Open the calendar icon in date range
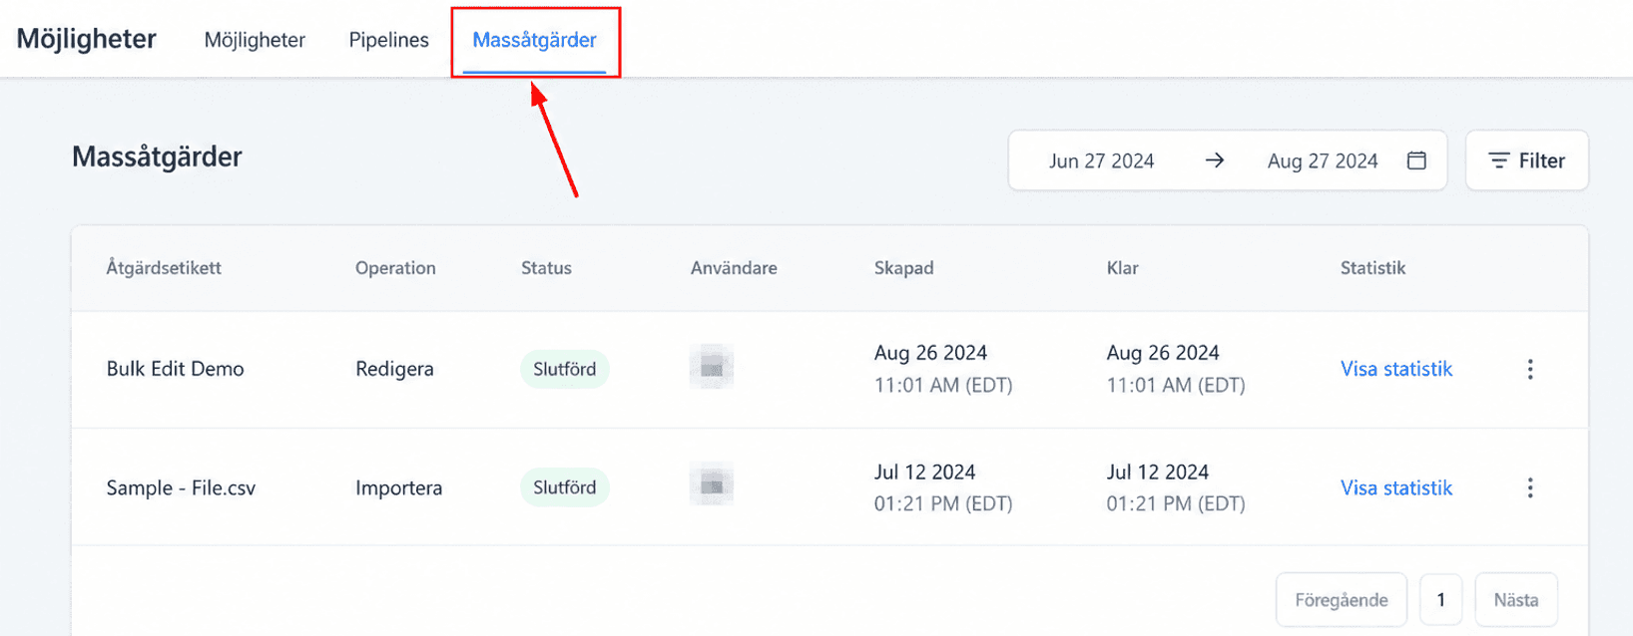The image size is (1633, 636). click(x=1416, y=160)
